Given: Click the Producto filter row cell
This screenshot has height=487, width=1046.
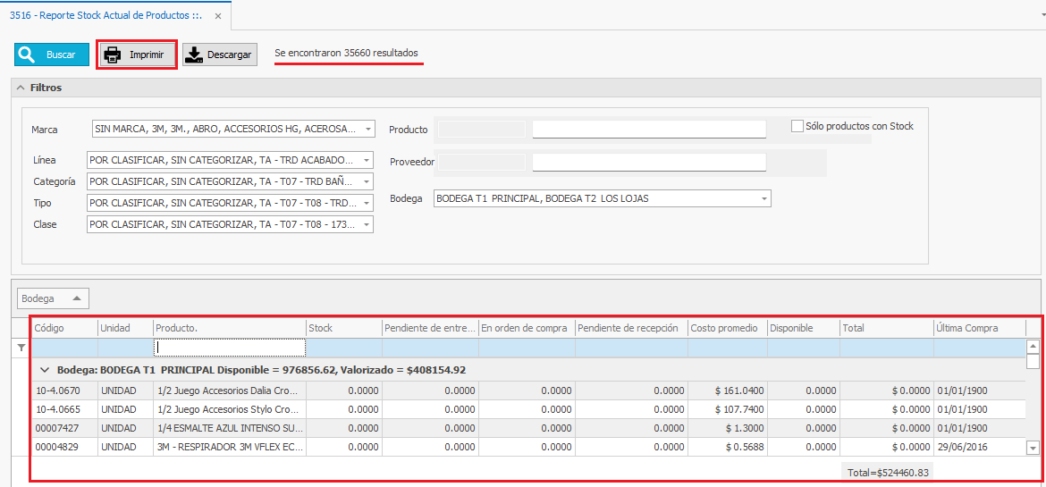Looking at the screenshot, I should point(230,347).
